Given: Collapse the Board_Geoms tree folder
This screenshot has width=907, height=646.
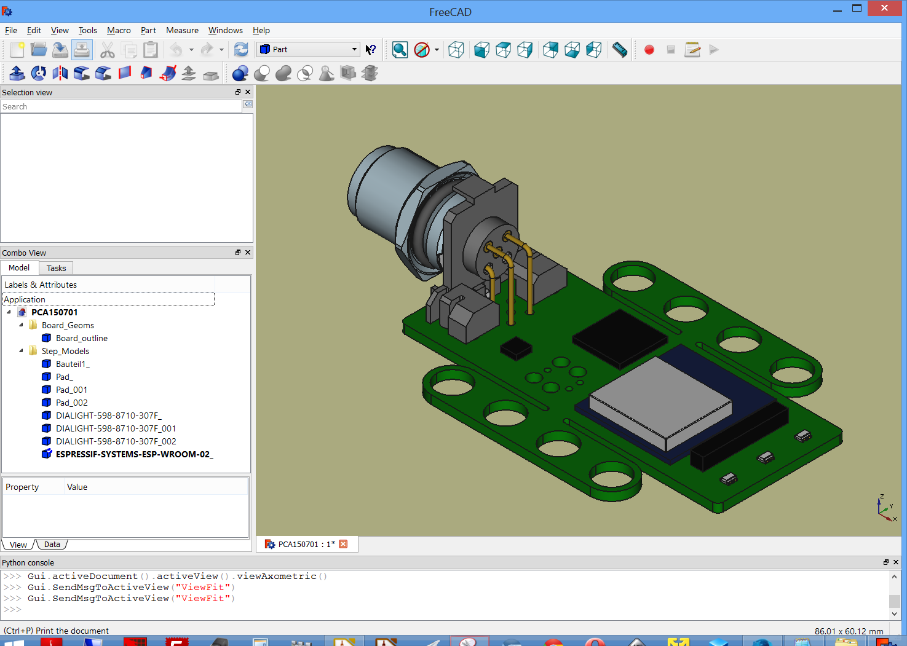Looking at the screenshot, I should (22, 325).
